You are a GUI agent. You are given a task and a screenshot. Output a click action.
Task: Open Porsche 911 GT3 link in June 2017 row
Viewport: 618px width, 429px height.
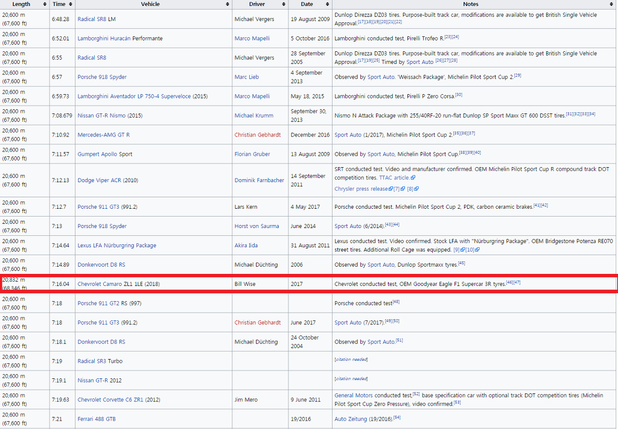(x=98, y=323)
